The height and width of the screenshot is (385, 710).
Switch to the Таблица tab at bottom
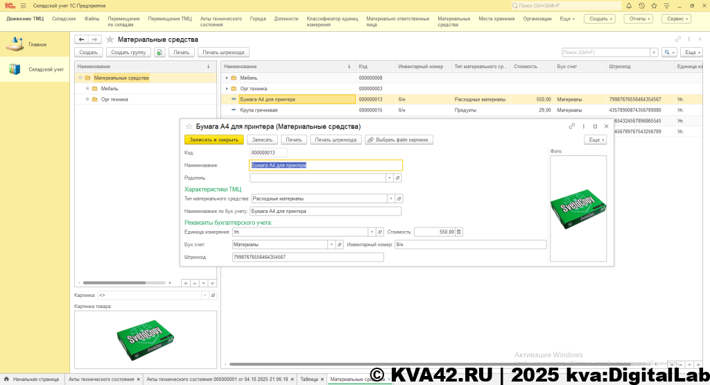(x=309, y=379)
